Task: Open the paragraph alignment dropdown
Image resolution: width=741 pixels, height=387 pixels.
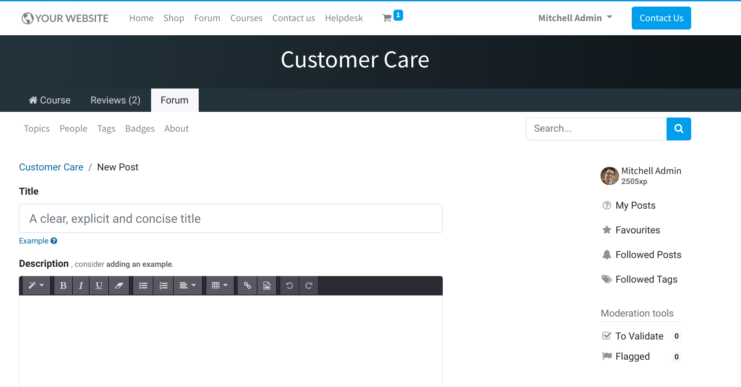Action: pyautogui.click(x=188, y=286)
